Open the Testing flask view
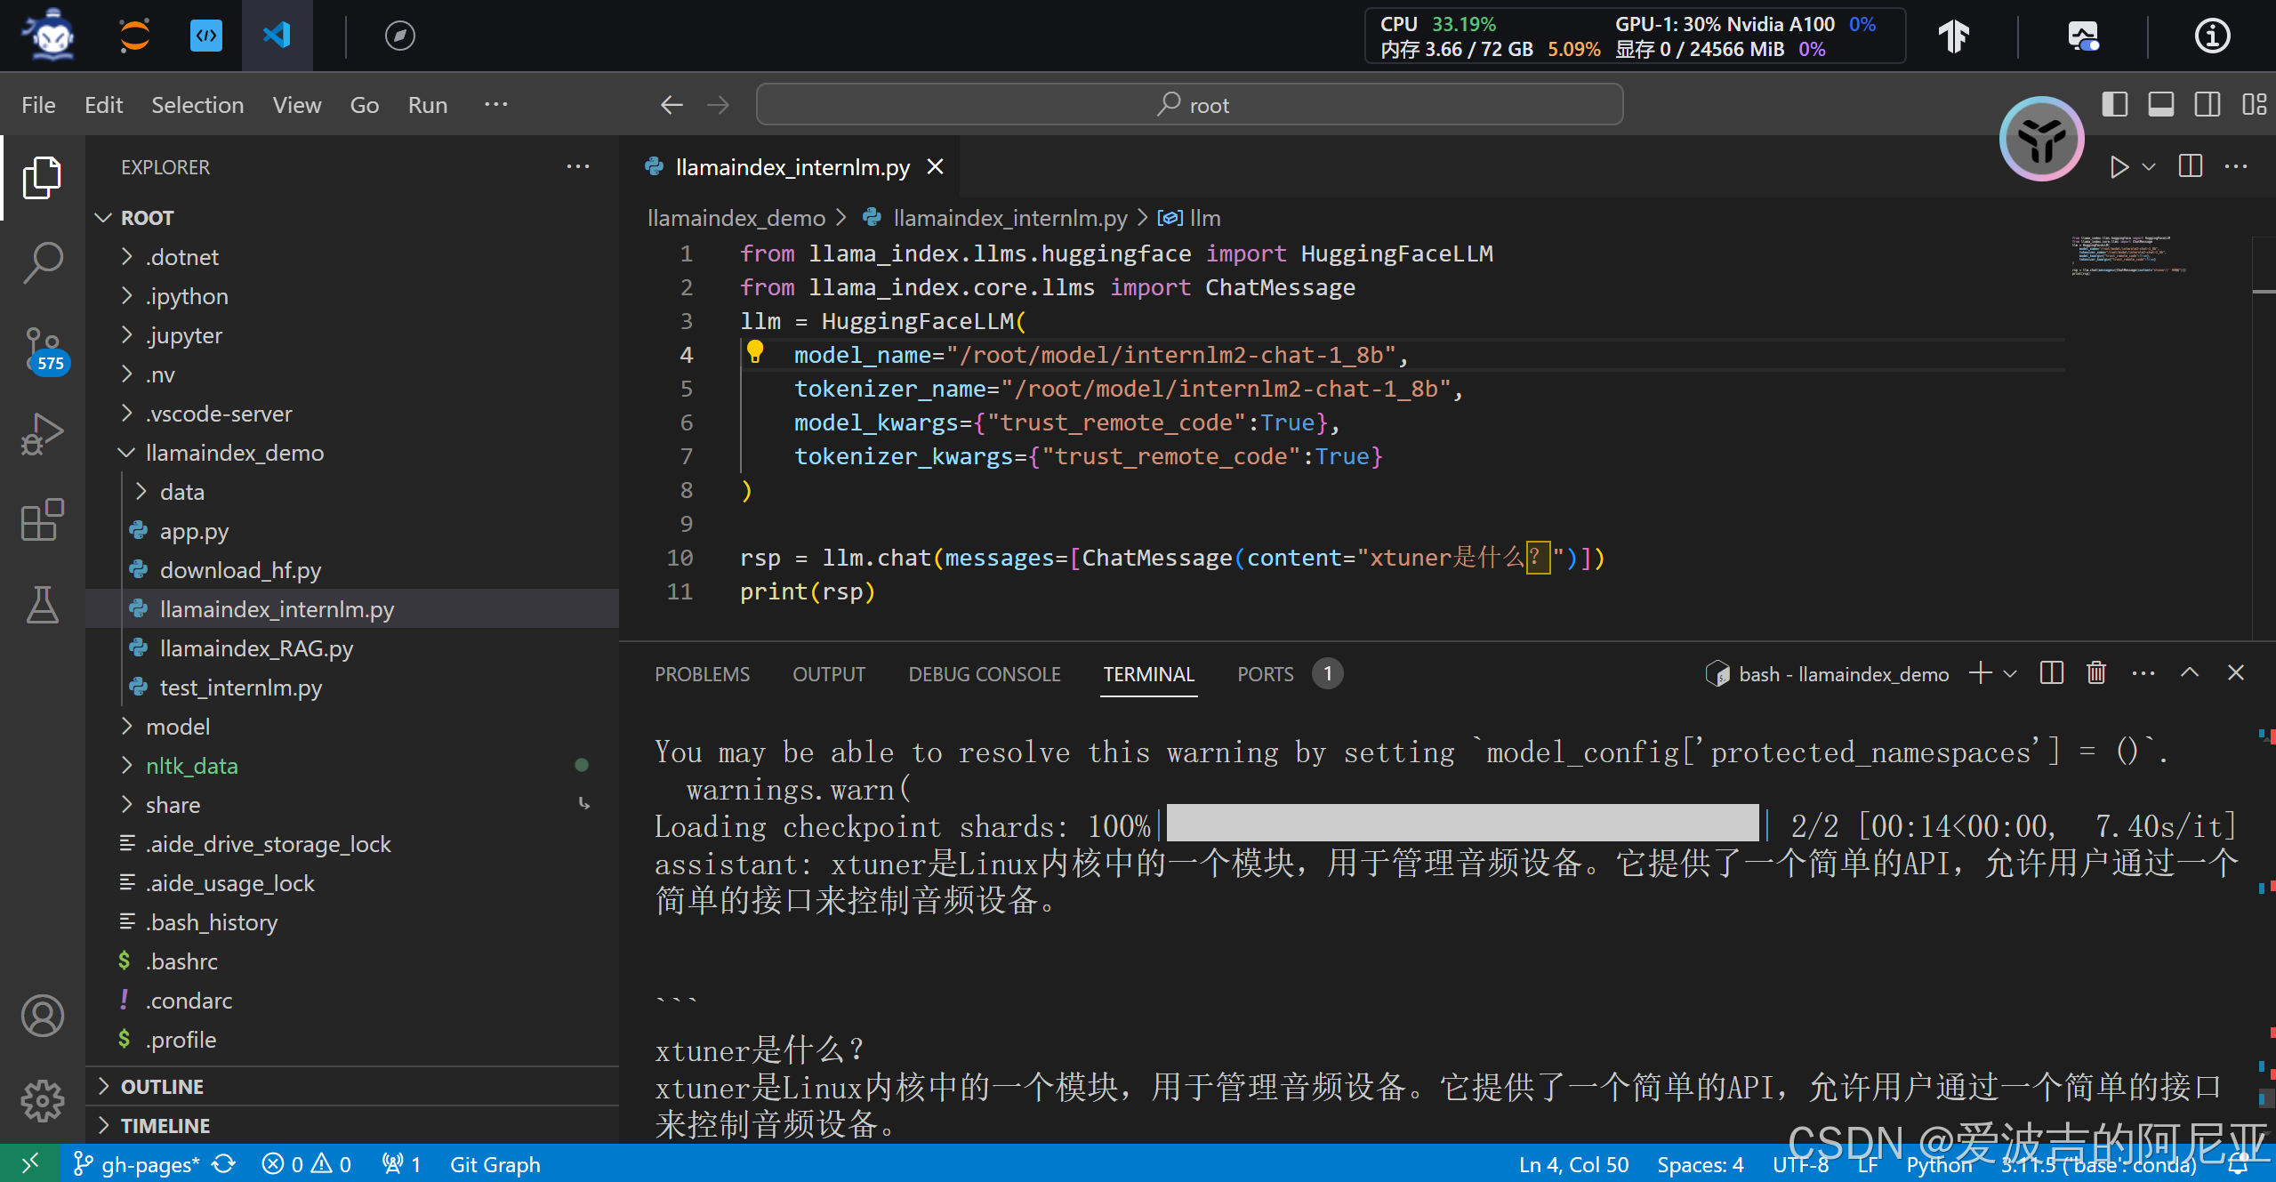 point(42,604)
